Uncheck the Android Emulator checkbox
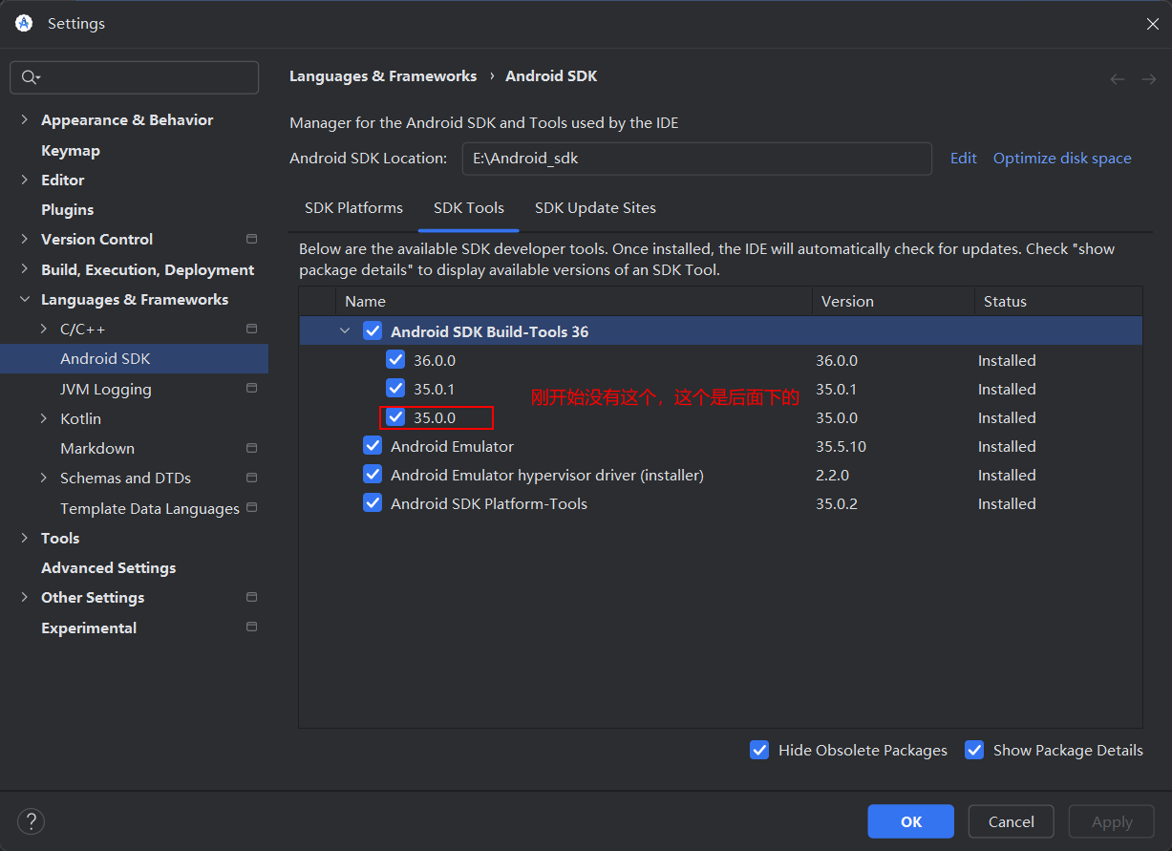Image resolution: width=1172 pixels, height=851 pixels. pyautogui.click(x=373, y=446)
